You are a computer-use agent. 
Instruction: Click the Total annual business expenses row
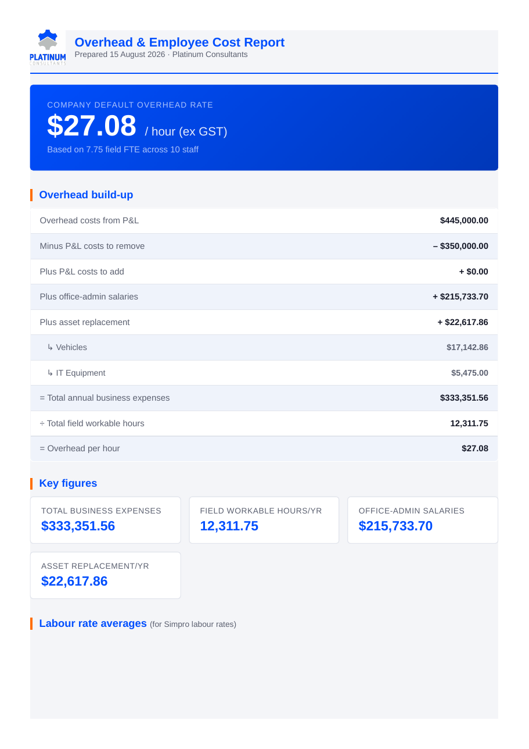(264, 398)
